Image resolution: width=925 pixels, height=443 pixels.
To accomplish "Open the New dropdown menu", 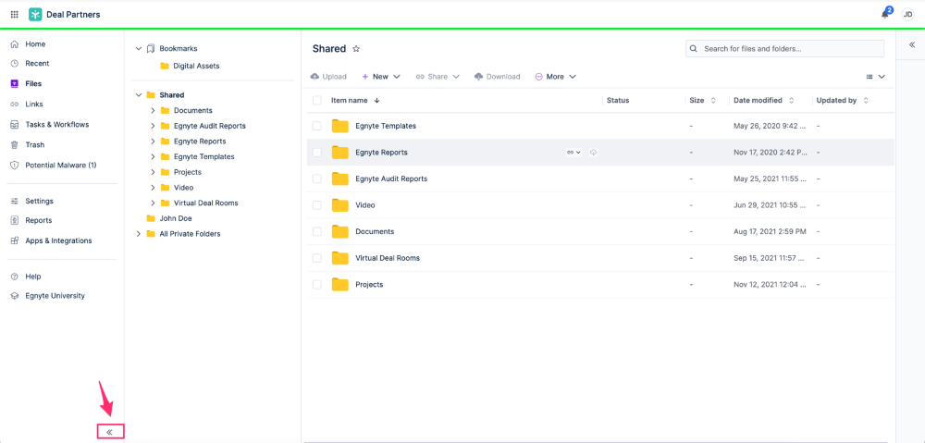I will (x=381, y=77).
